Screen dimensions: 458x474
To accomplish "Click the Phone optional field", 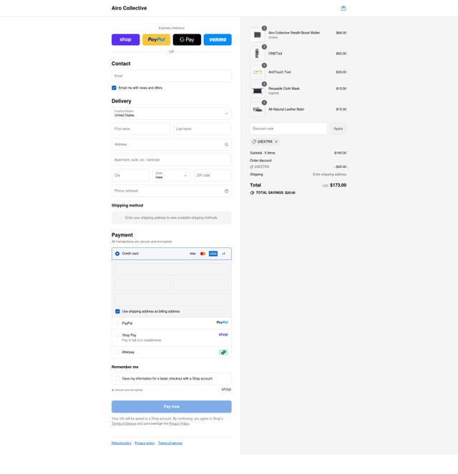I will [x=172, y=191].
